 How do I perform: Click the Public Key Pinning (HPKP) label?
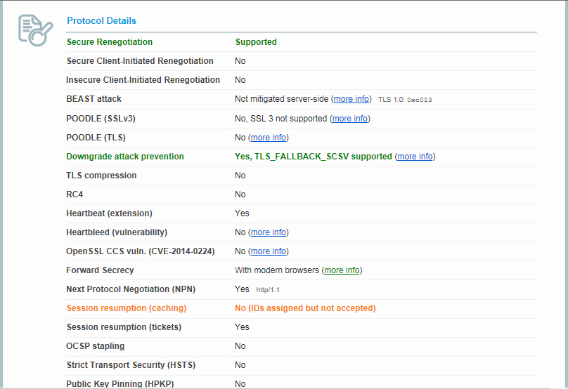pyautogui.click(x=120, y=383)
